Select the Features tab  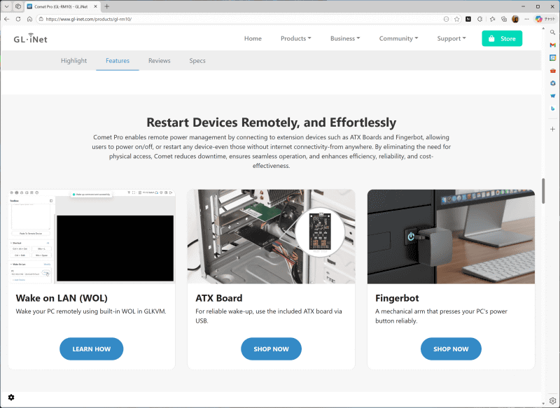(118, 61)
